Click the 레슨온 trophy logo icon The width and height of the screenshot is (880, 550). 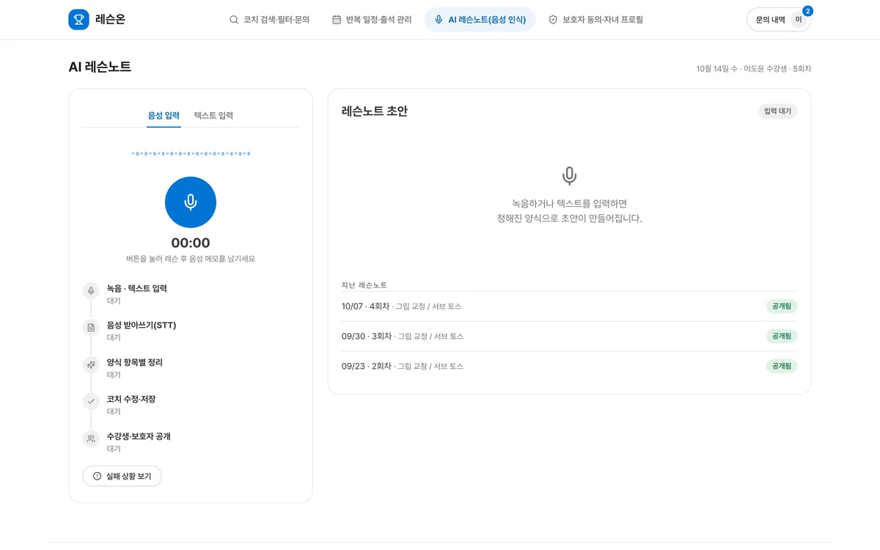[78, 20]
